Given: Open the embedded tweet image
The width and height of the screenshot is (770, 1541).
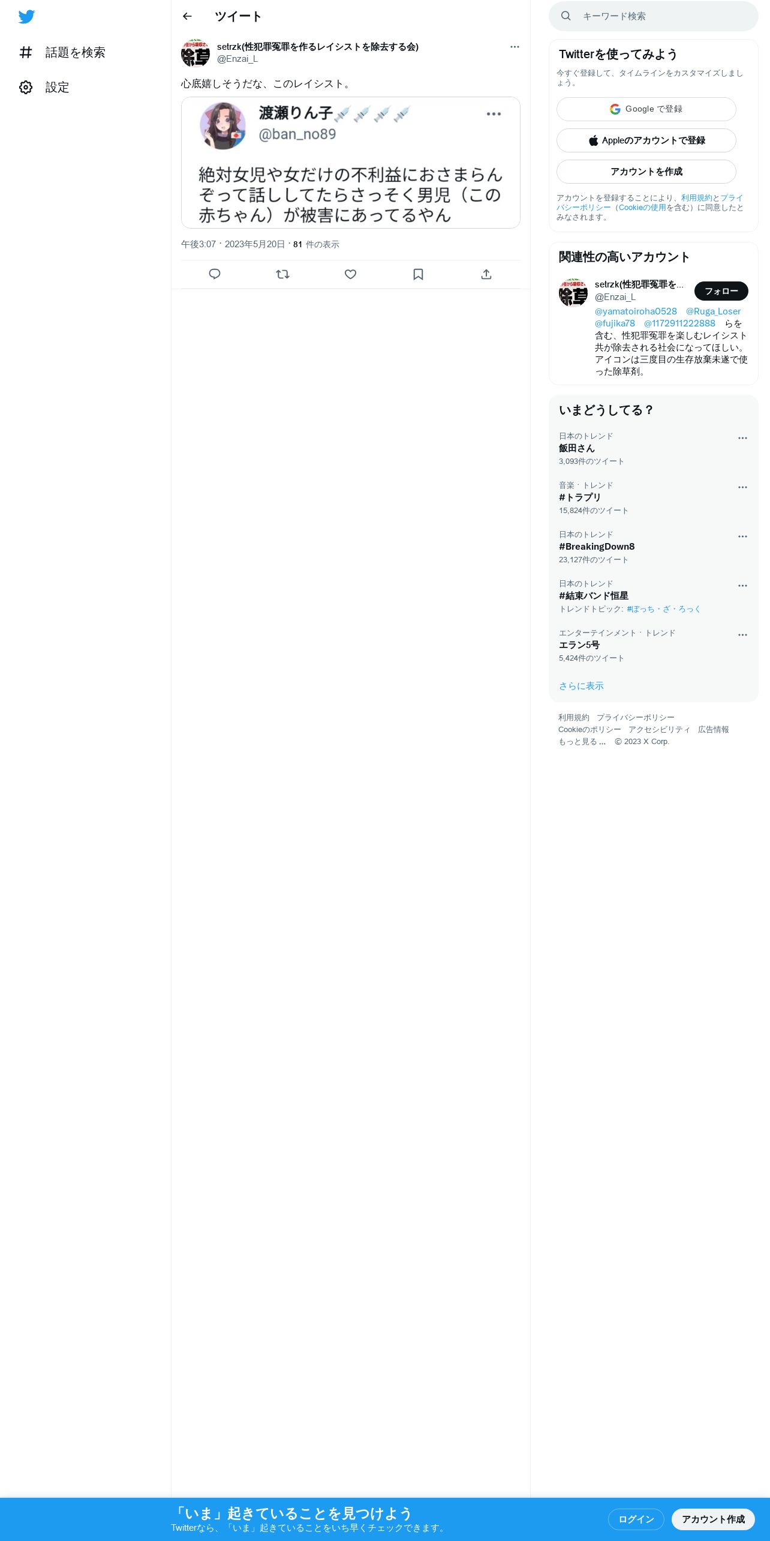Looking at the screenshot, I should 351,163.
